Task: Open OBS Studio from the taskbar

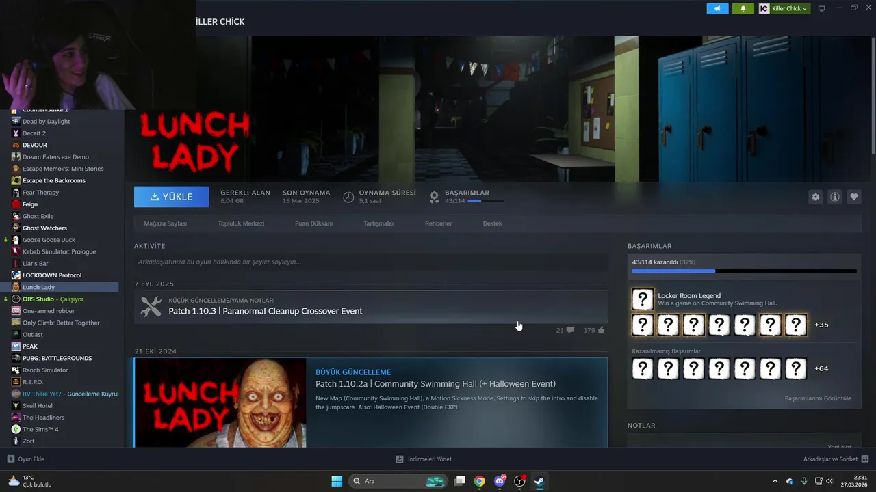Action: (x=519, y=481)
